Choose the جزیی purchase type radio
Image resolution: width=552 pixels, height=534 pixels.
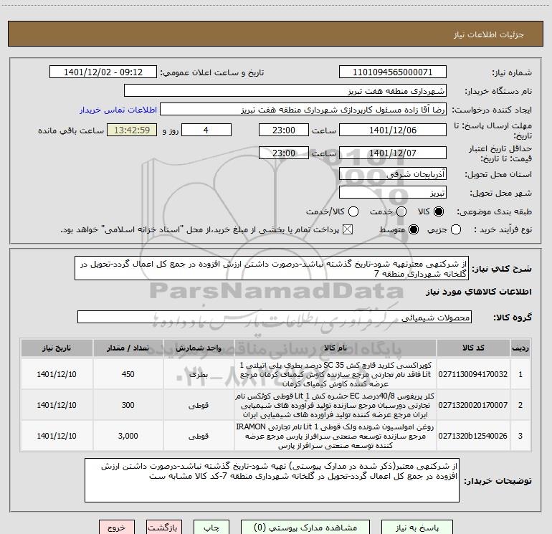click(x=456, y=230)
